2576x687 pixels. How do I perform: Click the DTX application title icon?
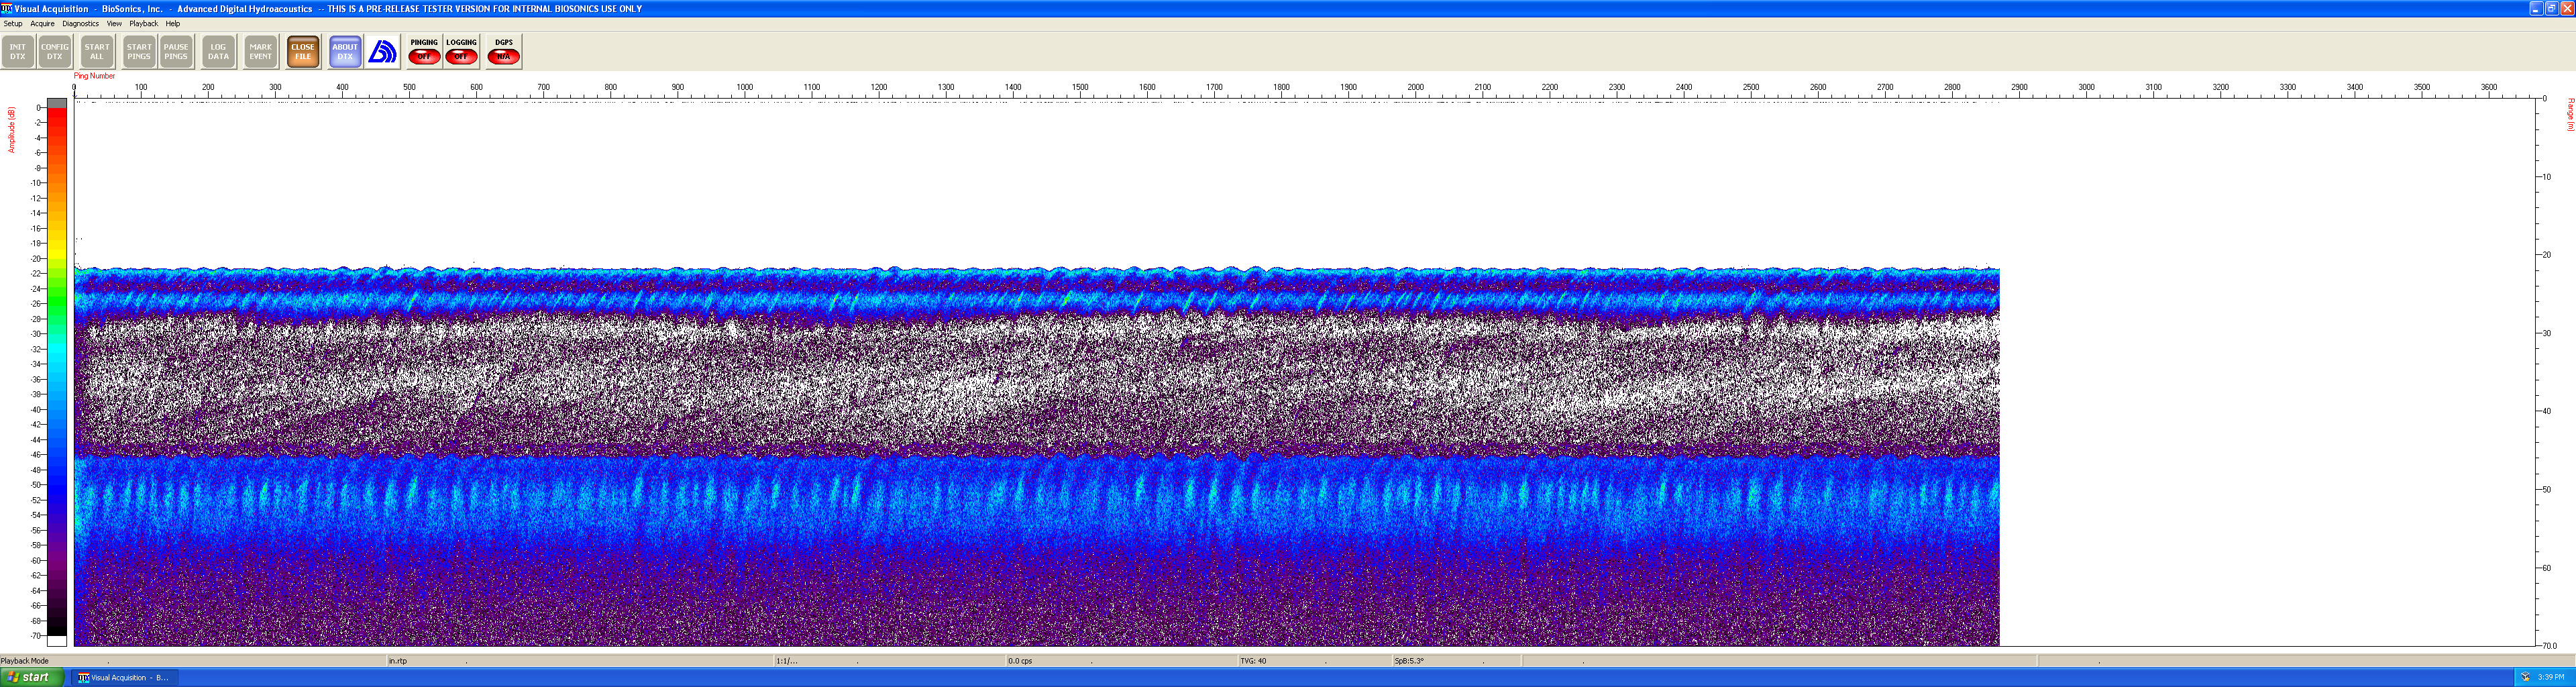click(7, 8)
